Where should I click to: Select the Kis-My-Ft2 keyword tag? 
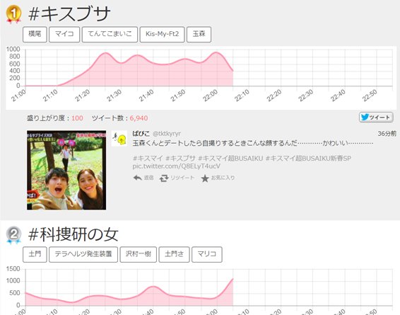click(163, 34)
